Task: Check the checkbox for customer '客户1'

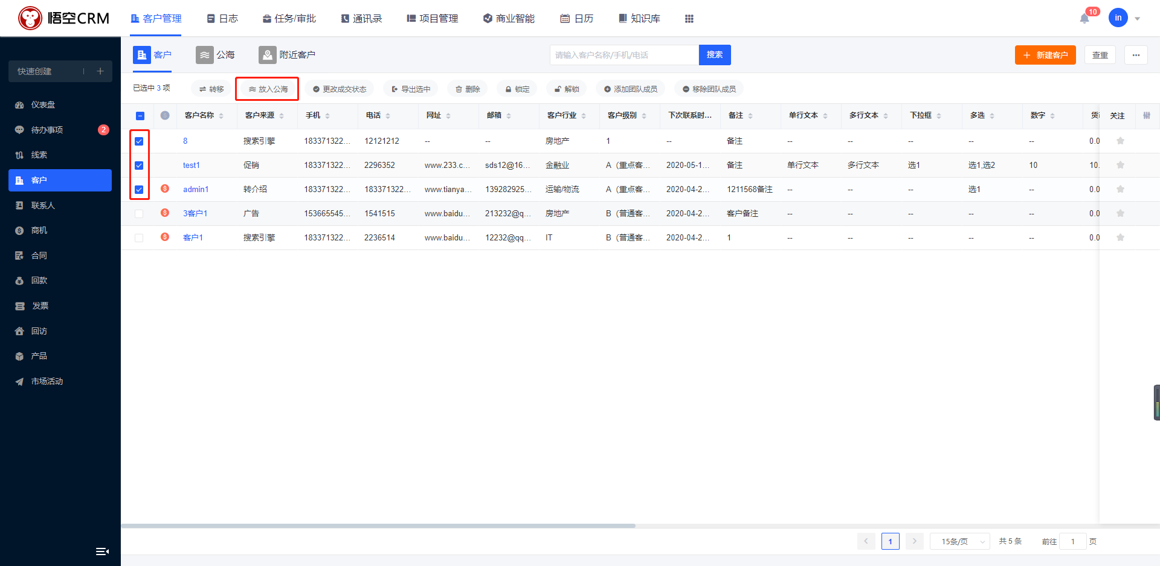Action: (139, 237)
